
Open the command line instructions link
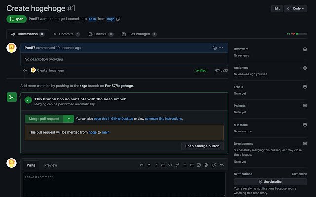coord(163,119)
